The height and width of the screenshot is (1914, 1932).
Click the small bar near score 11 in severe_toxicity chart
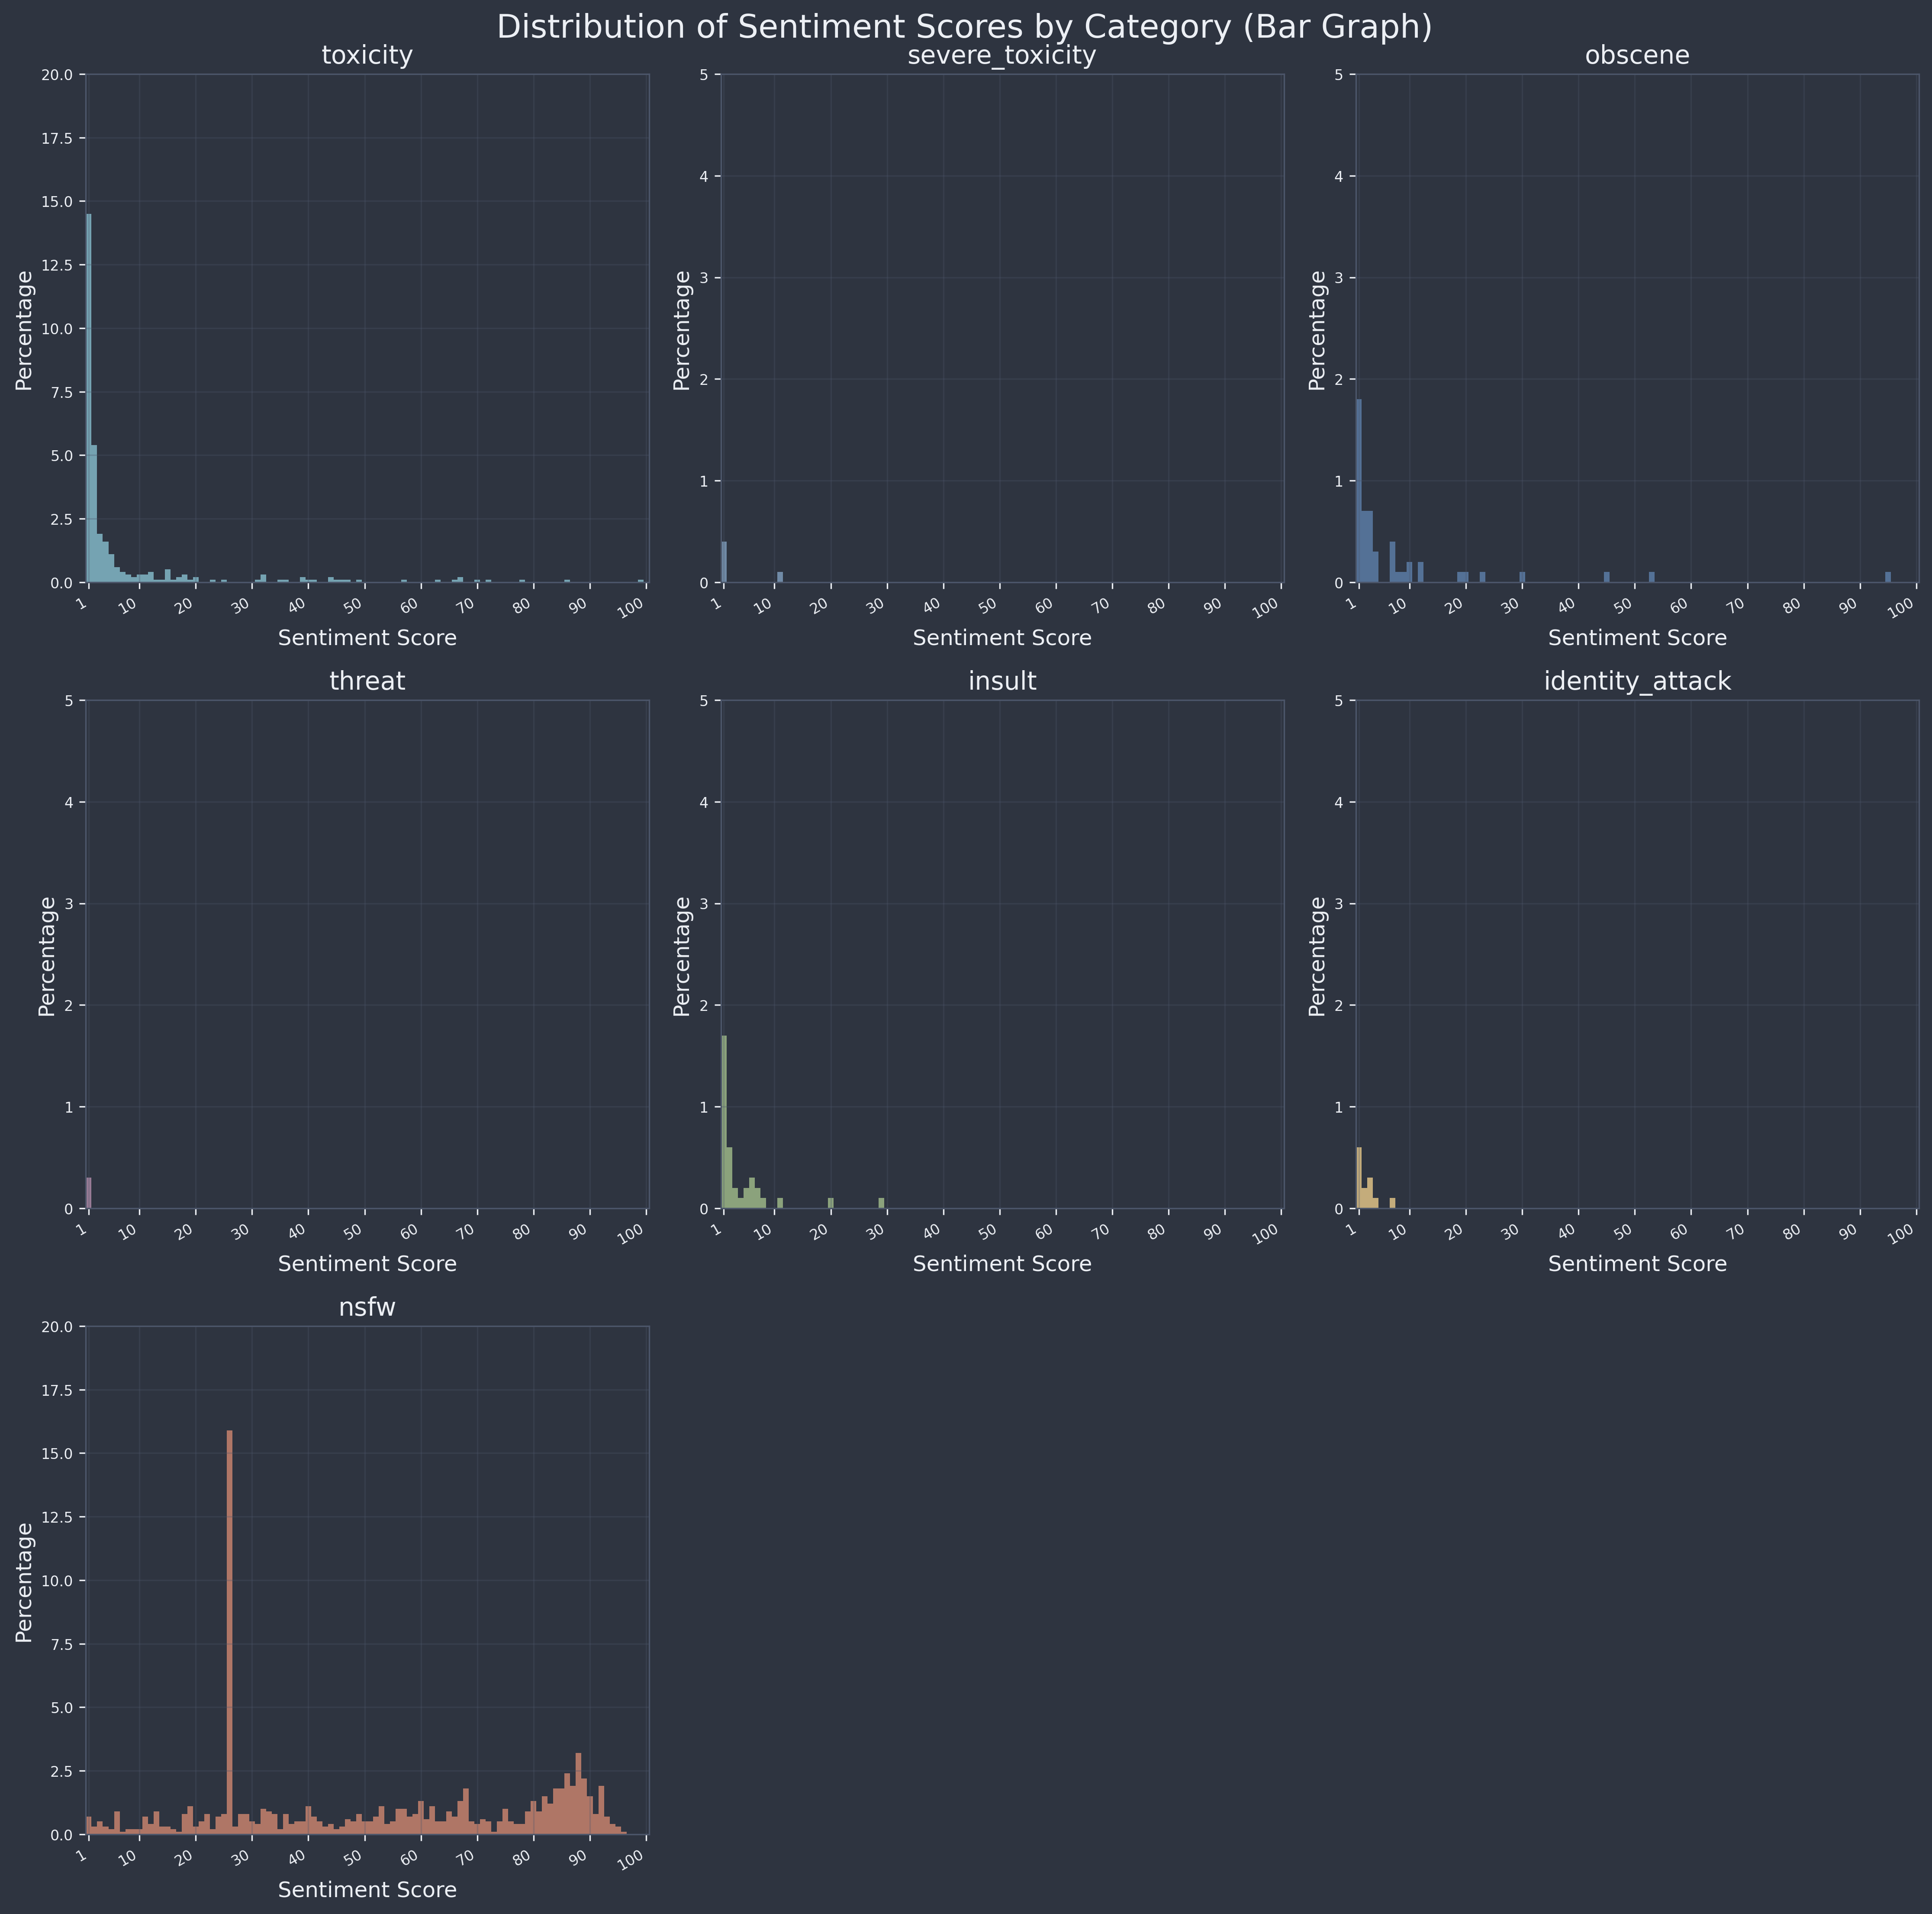tap(780, 577)
